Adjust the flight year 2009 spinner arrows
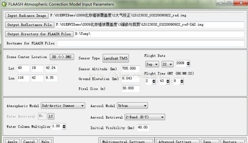The image size is (248, 143). point(188,63)
